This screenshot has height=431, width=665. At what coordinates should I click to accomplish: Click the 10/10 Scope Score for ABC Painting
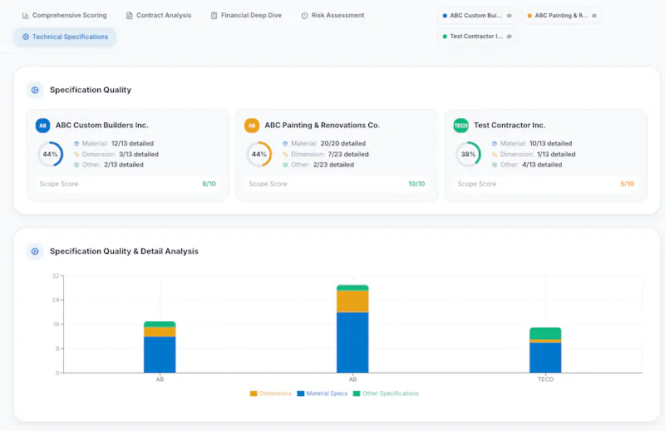click(x=416, y=184)
